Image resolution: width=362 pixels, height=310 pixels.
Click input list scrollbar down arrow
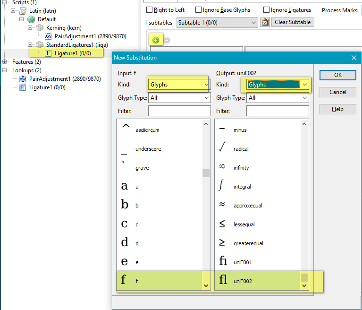[206, 286]
